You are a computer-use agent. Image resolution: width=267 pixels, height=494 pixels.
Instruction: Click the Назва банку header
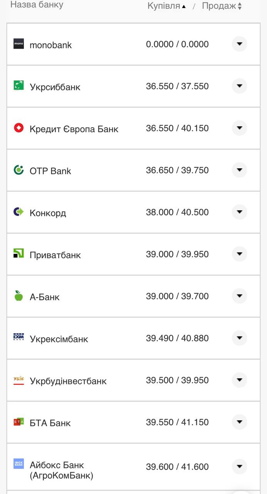point(37,5)
